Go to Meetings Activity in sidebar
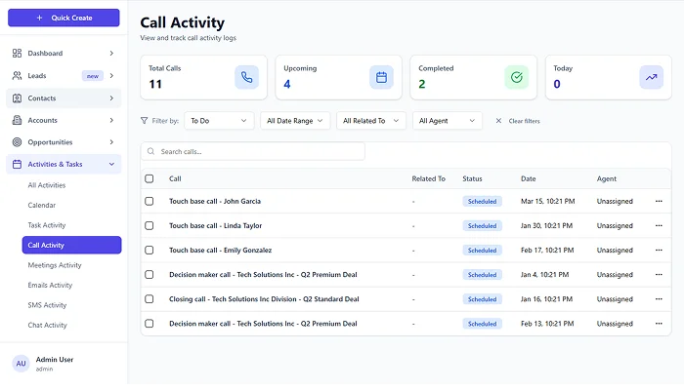Screen dimensions: 684x390 click(x=55, y=265)
